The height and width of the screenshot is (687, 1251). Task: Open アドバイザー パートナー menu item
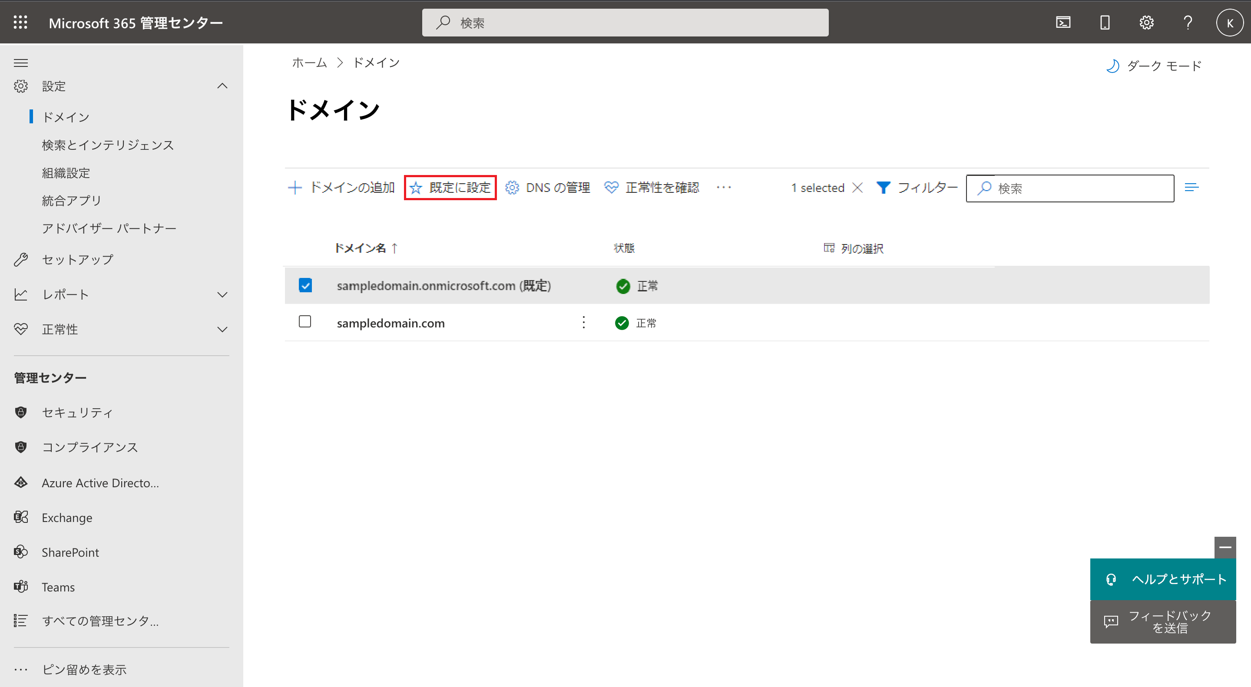109,228
